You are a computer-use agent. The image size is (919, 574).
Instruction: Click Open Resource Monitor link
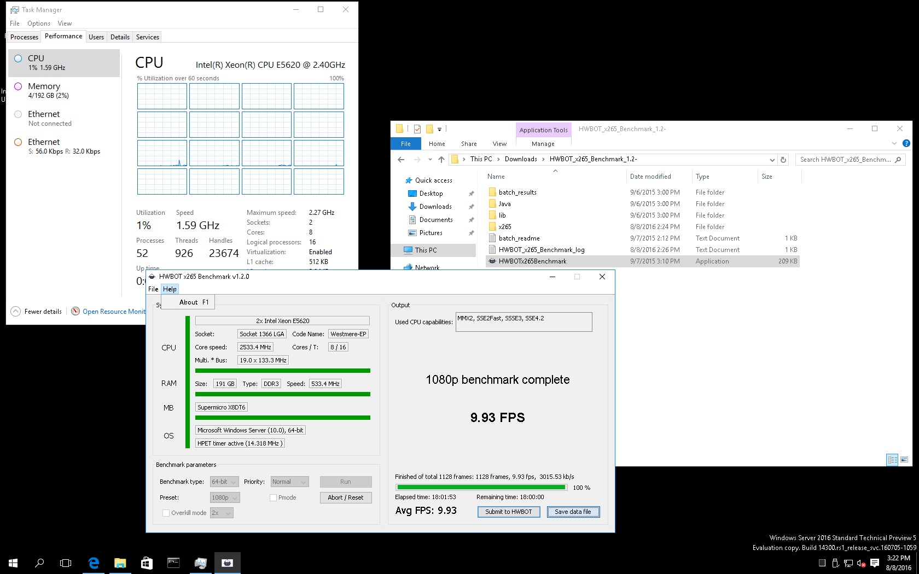(x=114, y=312)
